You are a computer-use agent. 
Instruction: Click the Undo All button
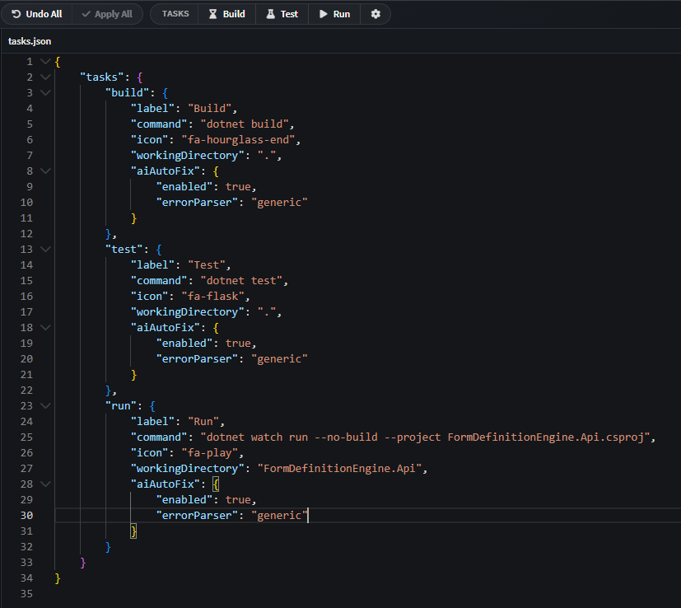point(37,14)
